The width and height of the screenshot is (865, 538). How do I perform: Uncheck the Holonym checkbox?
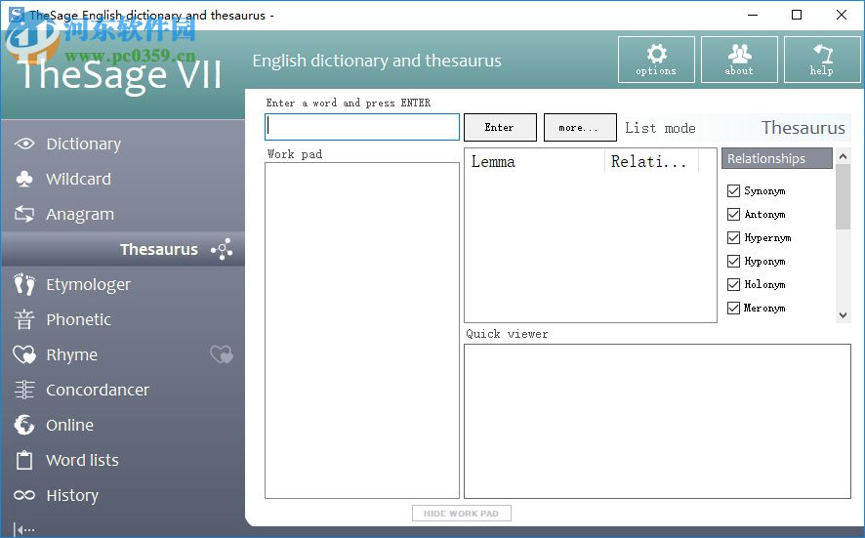[x=734, y=285]
